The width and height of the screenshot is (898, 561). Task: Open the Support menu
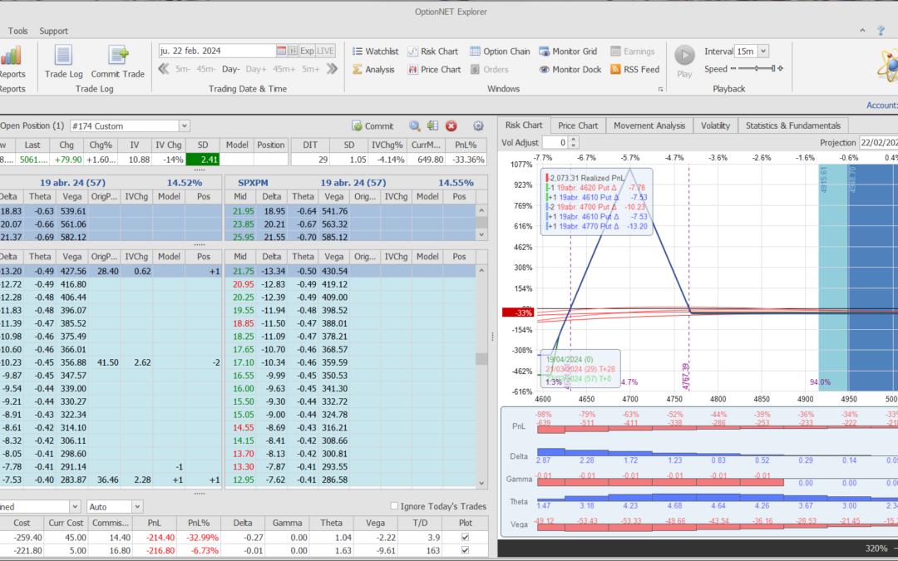click(53, 31)
